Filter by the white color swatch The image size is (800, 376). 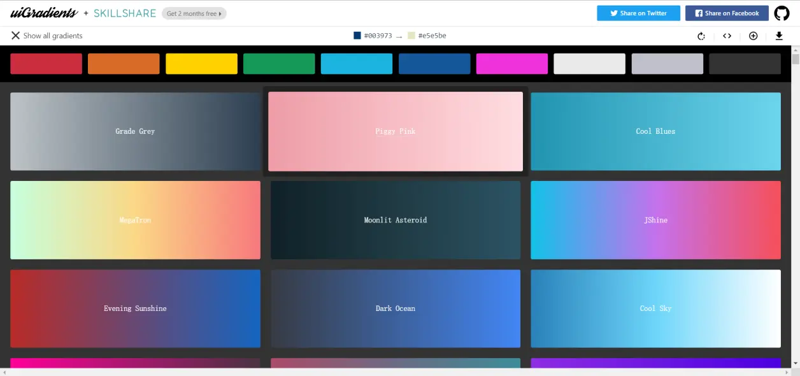[590, 64]
